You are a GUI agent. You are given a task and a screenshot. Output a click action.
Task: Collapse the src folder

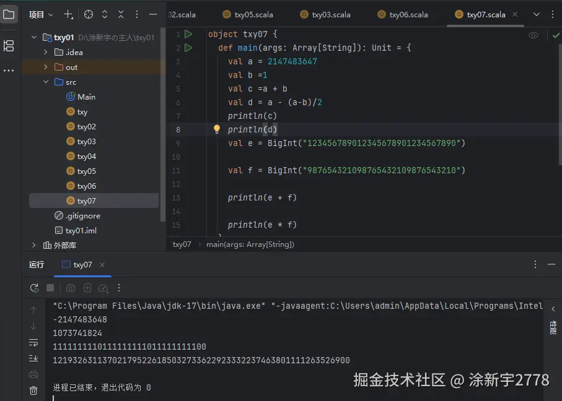[x=45, y=82]
